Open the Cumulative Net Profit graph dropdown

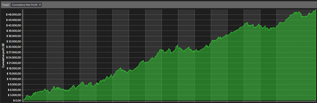pyautogui.click(x=26, y=5)
